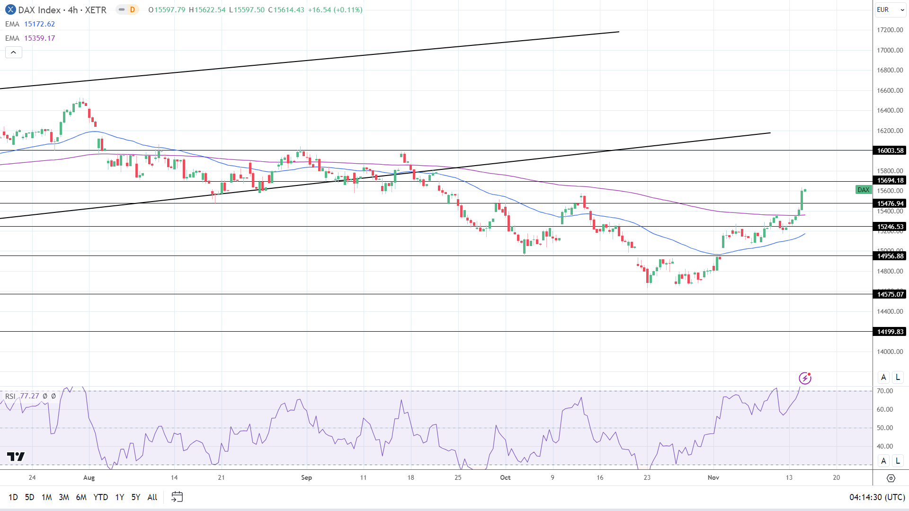This screenshot has height=511, width=909.
Task: Click the purple lightning alert icon
Action: (805, 378)
